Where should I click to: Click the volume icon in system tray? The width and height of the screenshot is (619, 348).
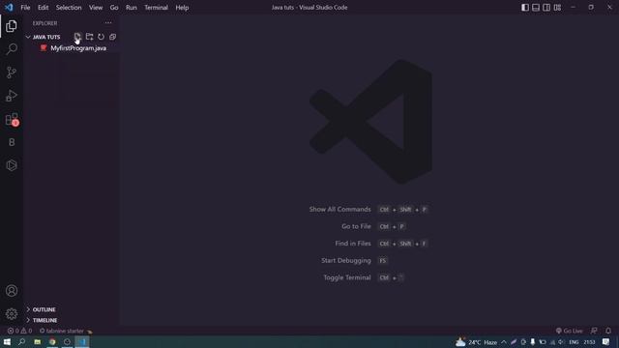561,342
